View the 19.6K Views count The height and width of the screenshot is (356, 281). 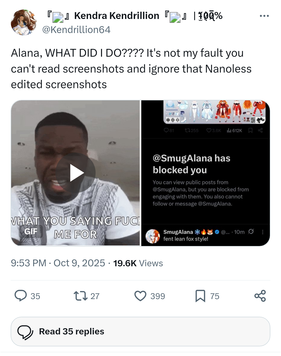point(138,263)
